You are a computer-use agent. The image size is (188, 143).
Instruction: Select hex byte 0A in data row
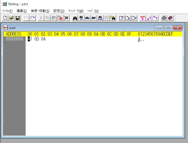(43, 39)
